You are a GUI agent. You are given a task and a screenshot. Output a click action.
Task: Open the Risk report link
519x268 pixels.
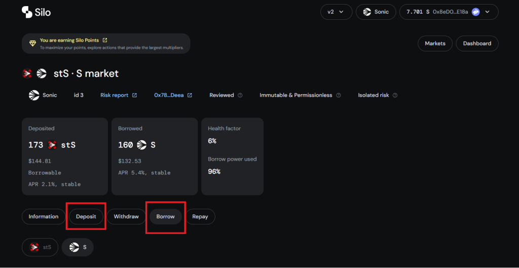tap(114, 95)
